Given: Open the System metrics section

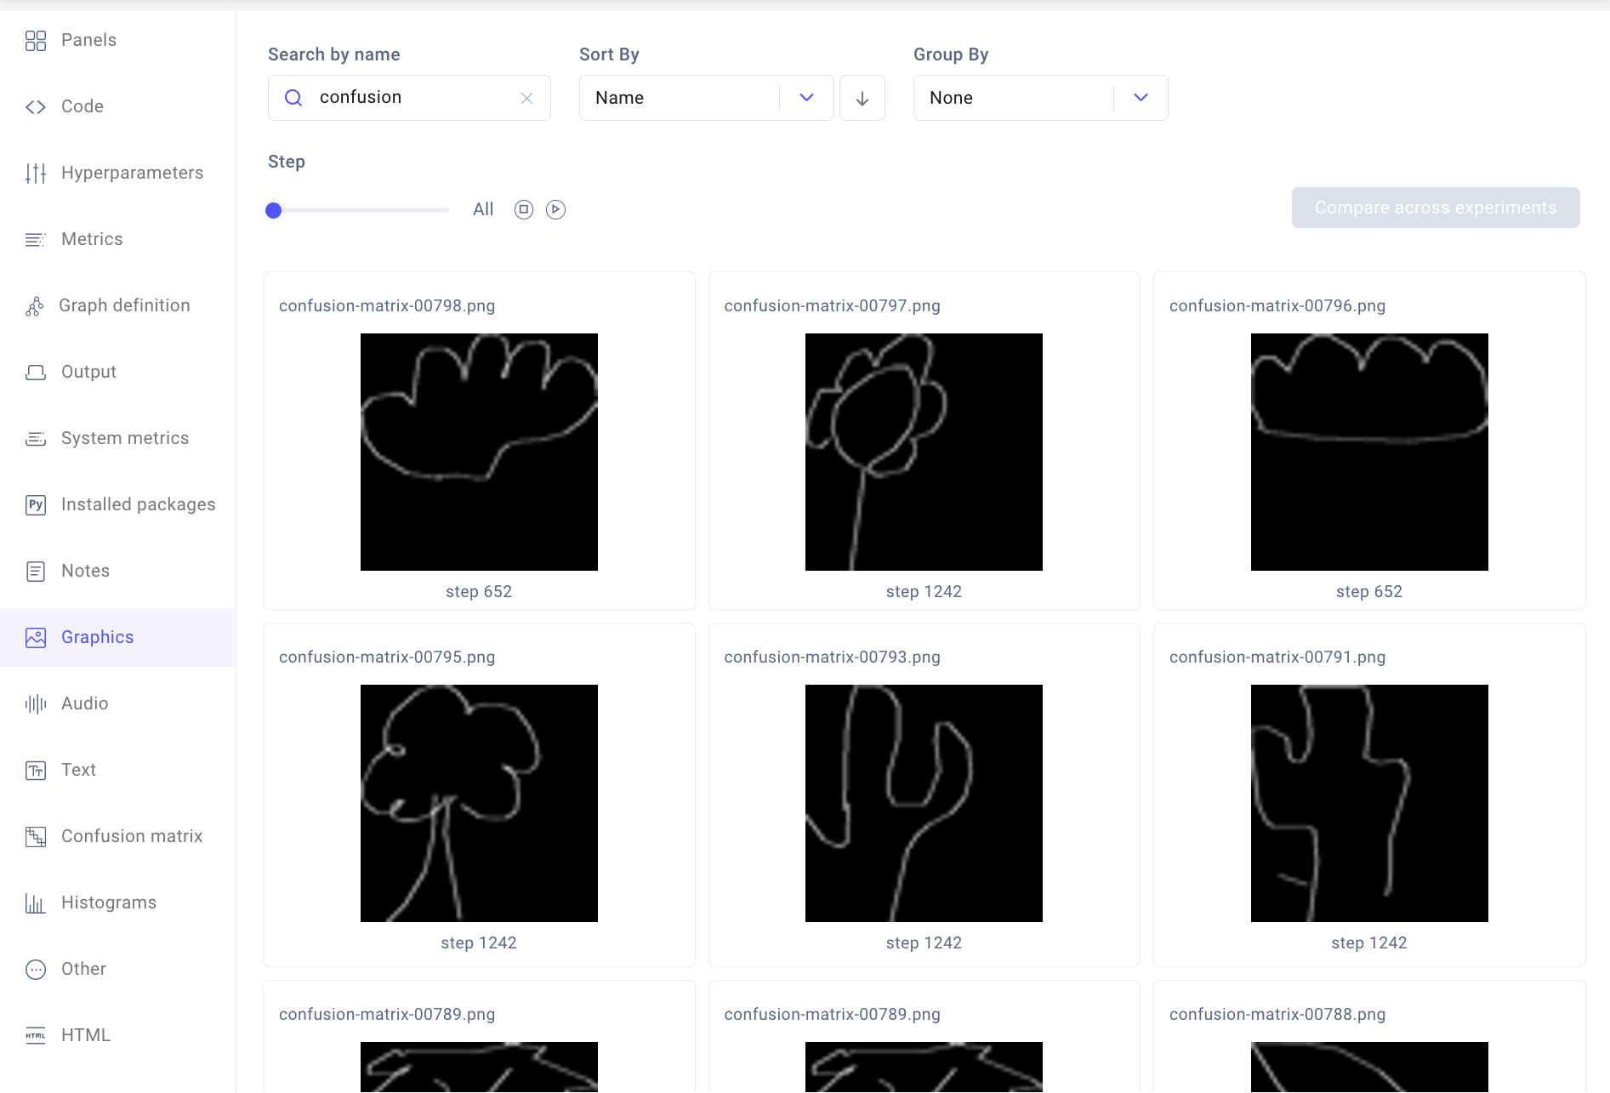Looking at the screenshot, I should (125, 438).
